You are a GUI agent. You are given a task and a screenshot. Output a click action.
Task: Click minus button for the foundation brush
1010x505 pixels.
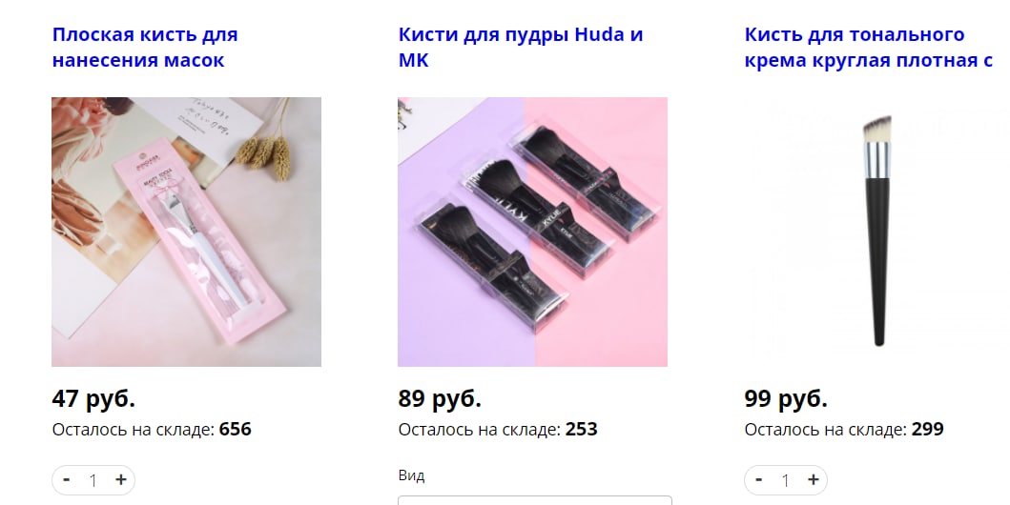click(759, 480)
